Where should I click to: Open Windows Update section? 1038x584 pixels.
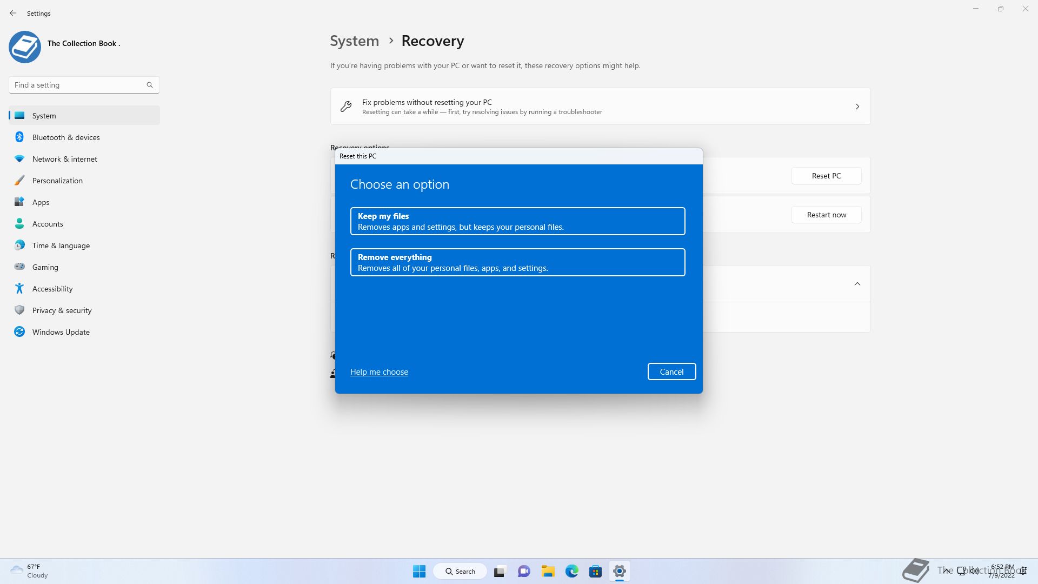(x=61, y=332)
